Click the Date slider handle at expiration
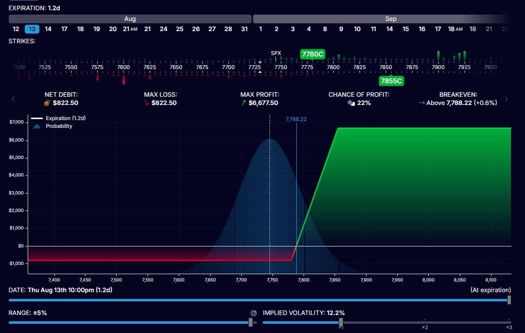Viewport: 525px width, 333px height. [509, 300]
